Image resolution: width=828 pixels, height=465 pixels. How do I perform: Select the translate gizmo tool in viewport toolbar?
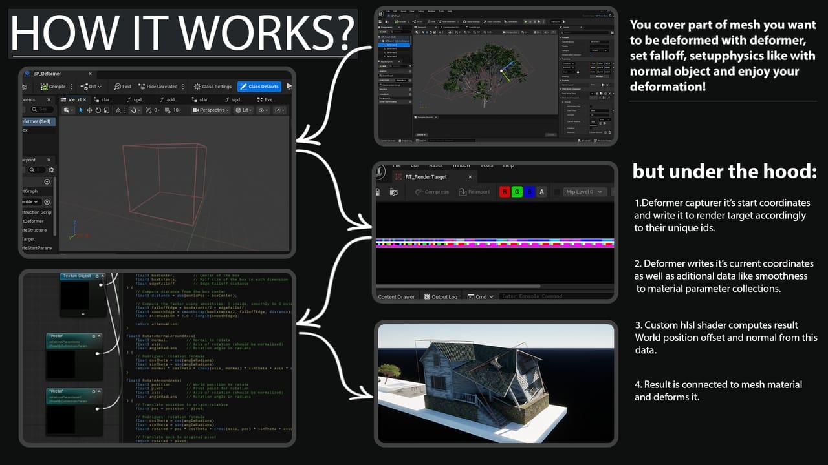(89, 110)
